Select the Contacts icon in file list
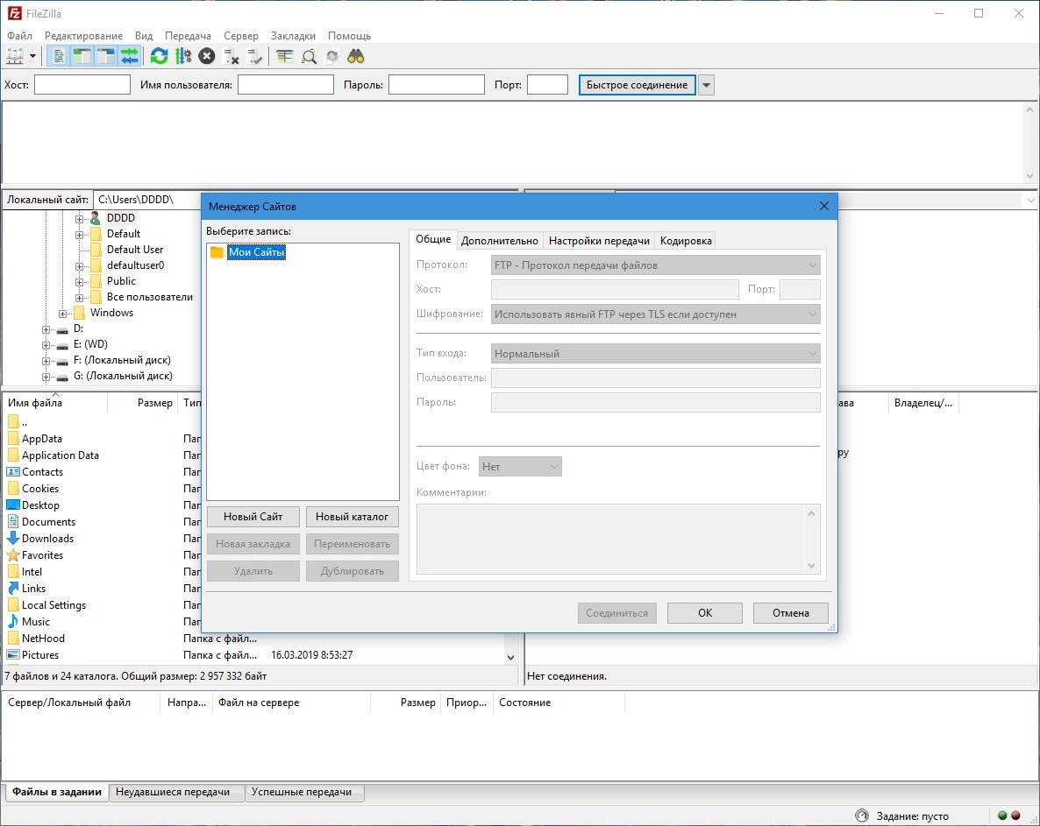The width and height of the screenshot is (1040, 826). (x=12, y=471)
